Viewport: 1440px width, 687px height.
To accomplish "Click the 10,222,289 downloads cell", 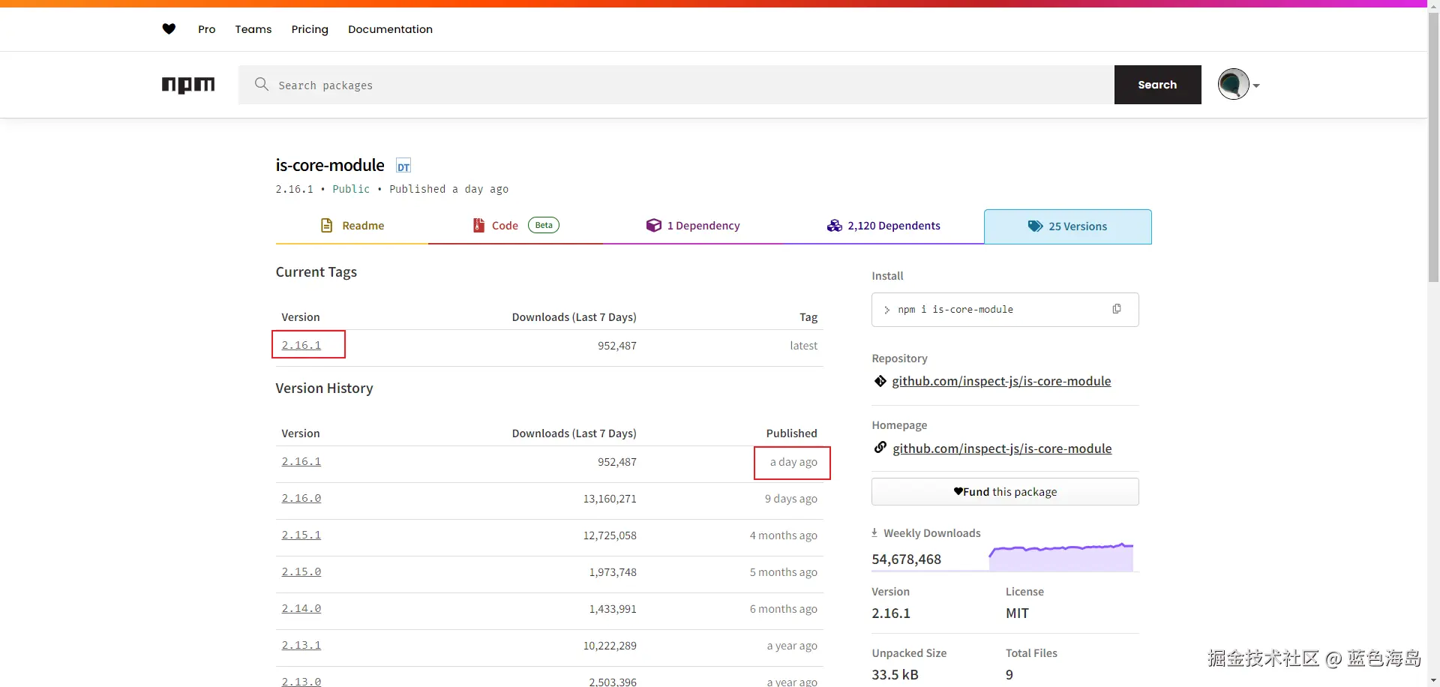I will coord(610,646).
